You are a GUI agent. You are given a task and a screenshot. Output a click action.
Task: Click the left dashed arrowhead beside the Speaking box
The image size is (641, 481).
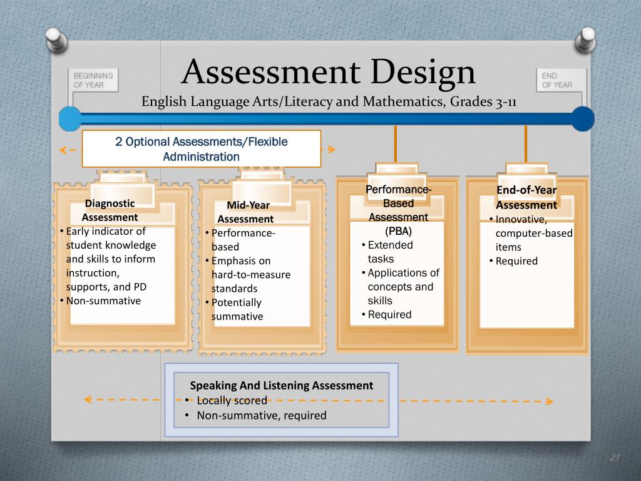tap(88, 400)
